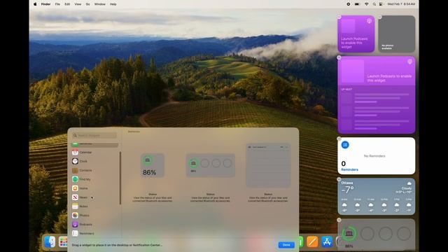Remove the No photos available widget
Screen dimensions: 448x252
[x=379, y=17]
